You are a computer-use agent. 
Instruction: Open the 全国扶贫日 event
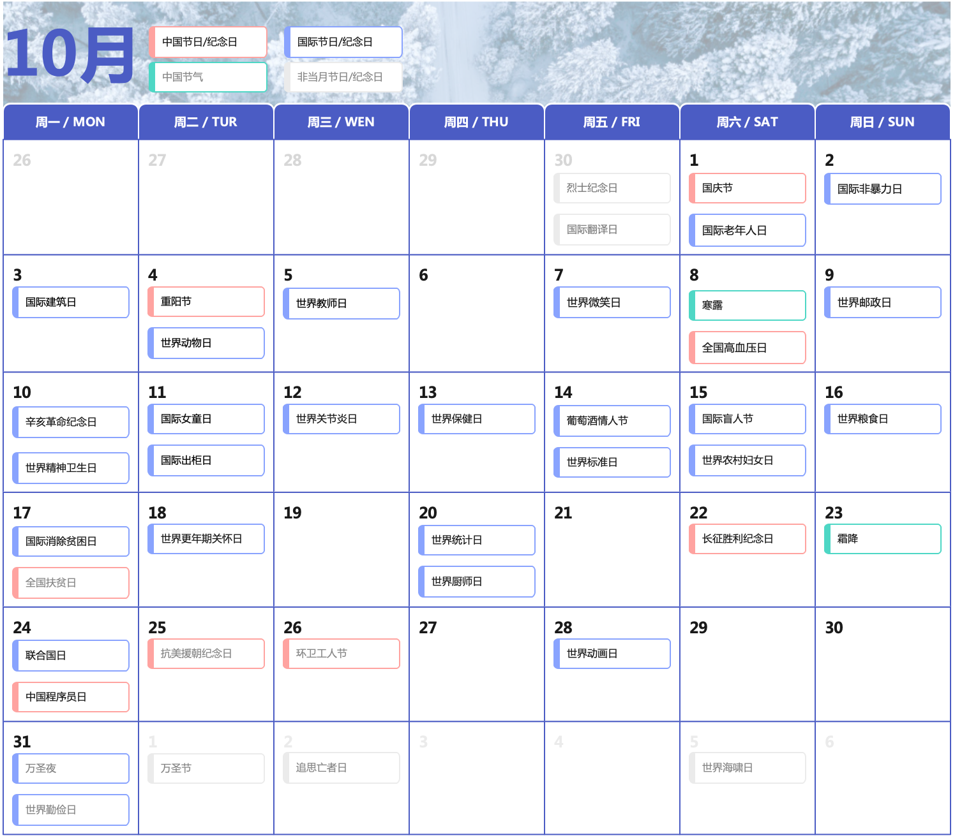(x=71, y=583)
